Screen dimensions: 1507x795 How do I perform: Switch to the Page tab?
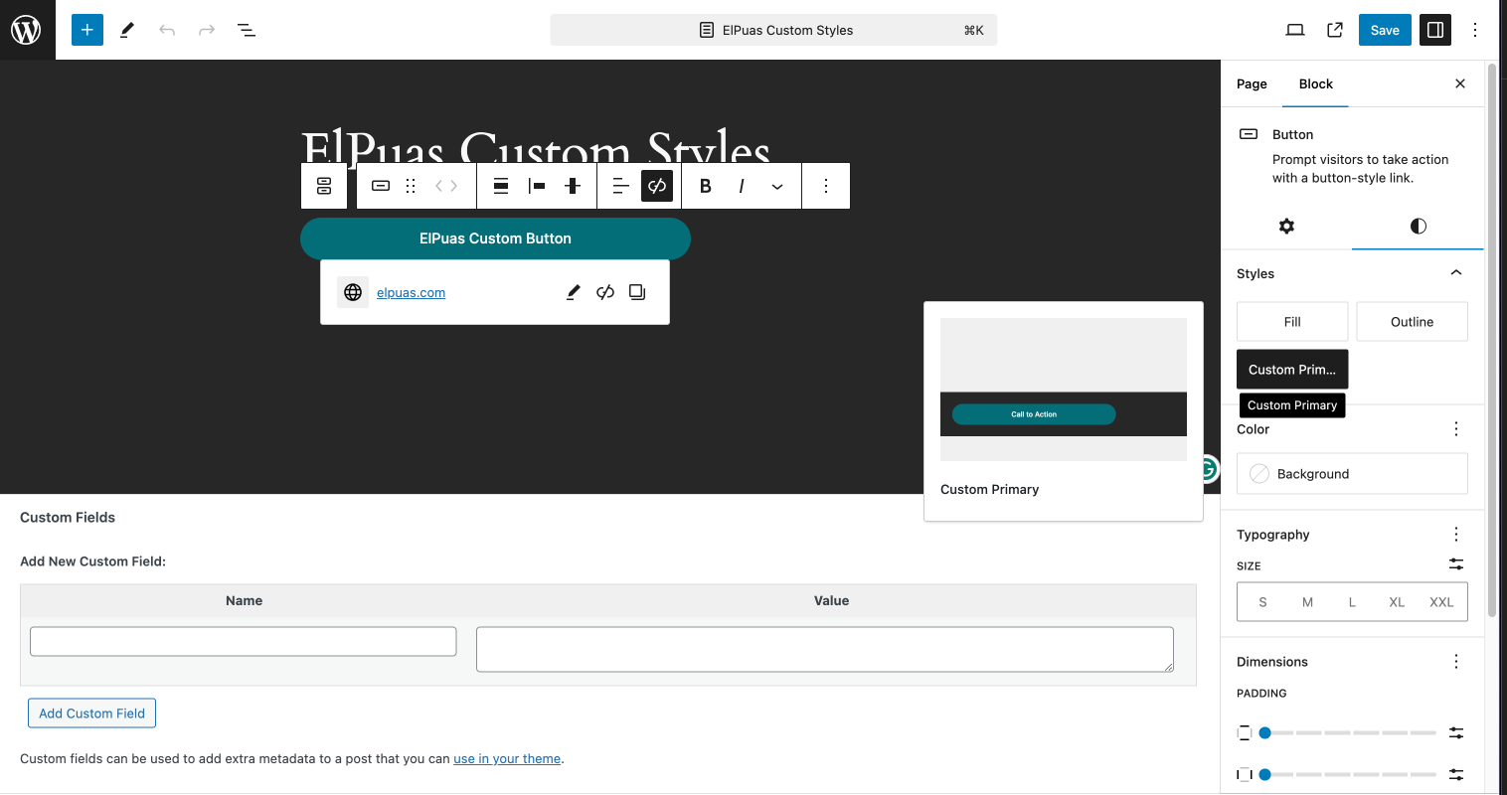1252,84
